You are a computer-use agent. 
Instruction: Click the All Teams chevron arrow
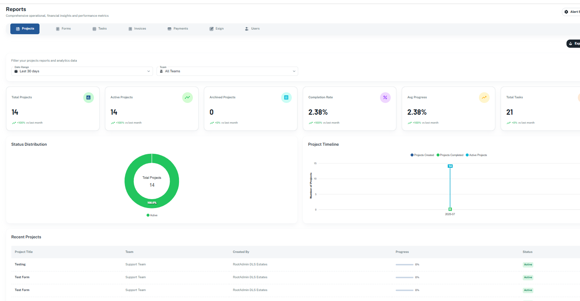click(x=294, y=71)
